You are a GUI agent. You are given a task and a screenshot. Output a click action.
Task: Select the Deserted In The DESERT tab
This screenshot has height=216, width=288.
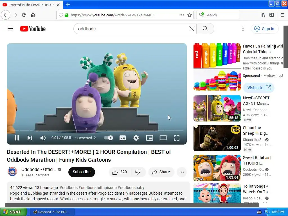pyautogui.click(x=31, y=5)
